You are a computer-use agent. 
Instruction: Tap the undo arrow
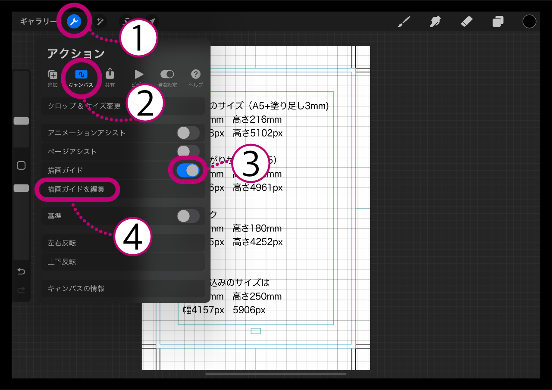pyautogui.click(x=21, y=271)
